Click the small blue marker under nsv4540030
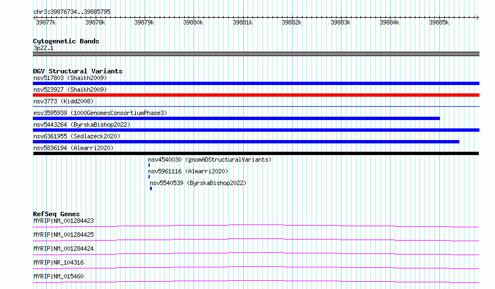 (x=149, y=165)
